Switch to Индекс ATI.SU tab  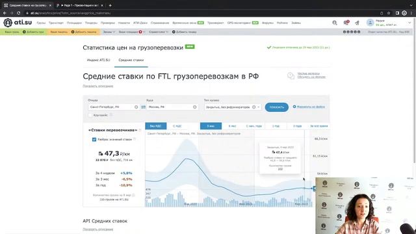click(98, 60)
